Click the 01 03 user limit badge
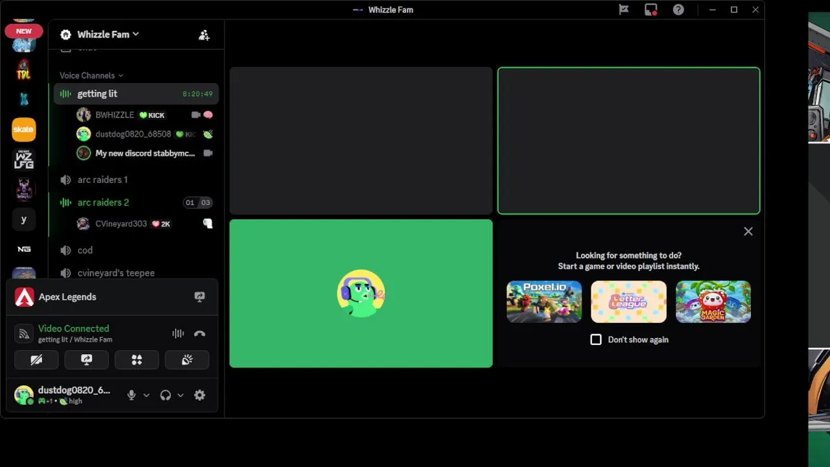Screen dimensions: 830x467 pos(198,202)
